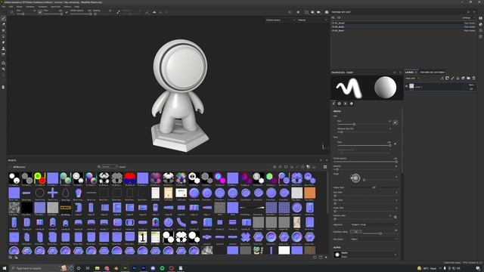Image resolution: width=484 pixels, height=272 pixels.
Task: Open Stencil section in Properties panel
Action: point(346,104)
